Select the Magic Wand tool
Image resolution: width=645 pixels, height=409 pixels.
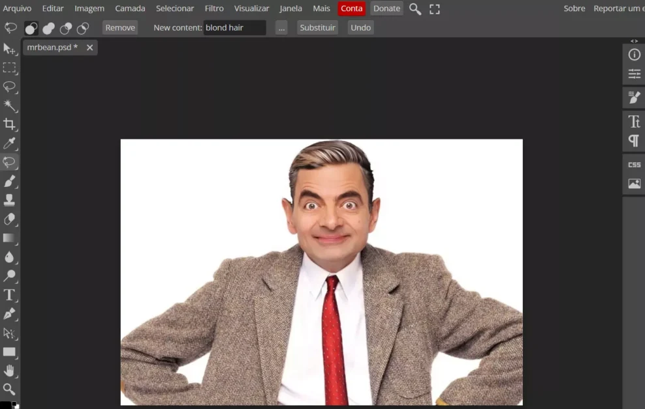pos(9,106)
